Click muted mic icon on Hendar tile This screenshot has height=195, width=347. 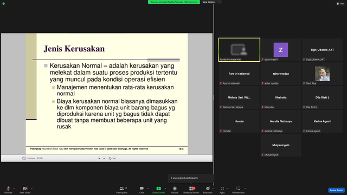tap(221, 131)
